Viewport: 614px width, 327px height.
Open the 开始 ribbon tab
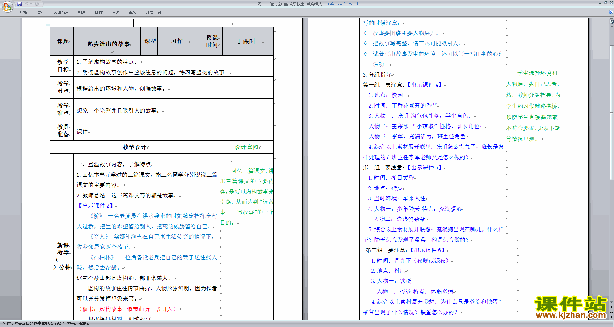(x=23, y=12)
